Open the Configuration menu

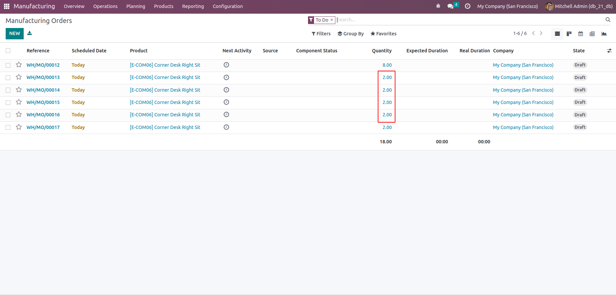tap(228, 6)
